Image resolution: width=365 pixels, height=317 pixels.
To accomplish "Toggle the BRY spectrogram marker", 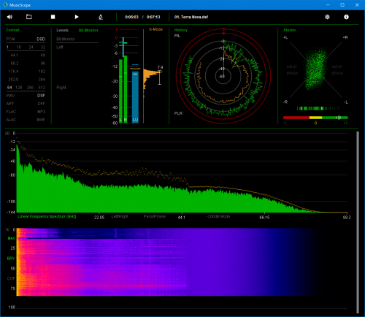I will (x=11, y=259).
